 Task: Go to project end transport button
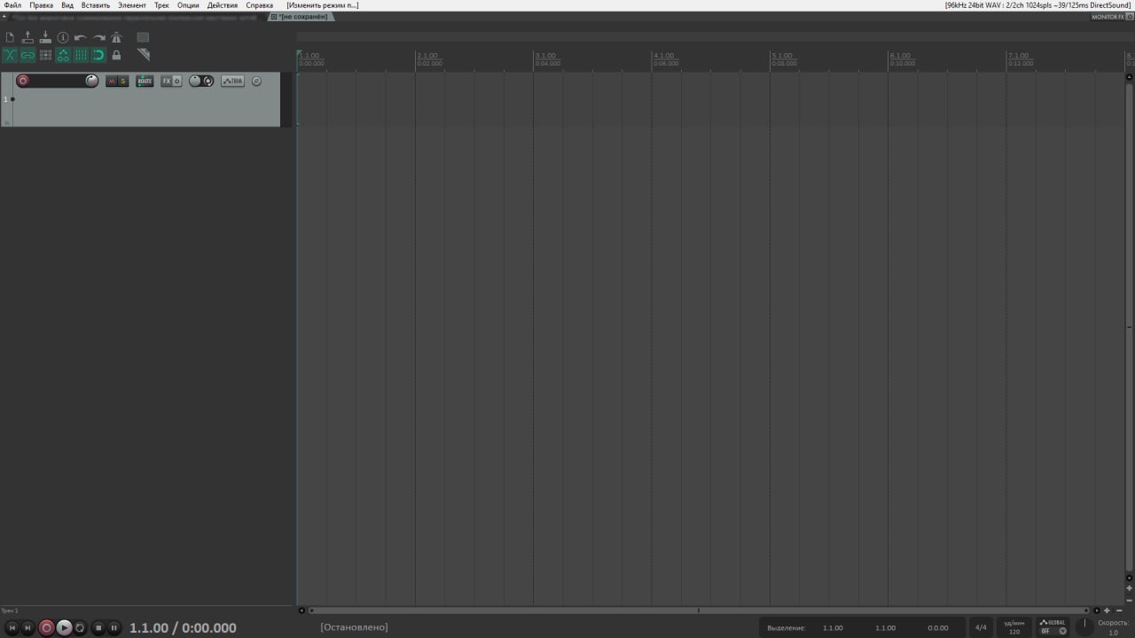pos(27,627)
